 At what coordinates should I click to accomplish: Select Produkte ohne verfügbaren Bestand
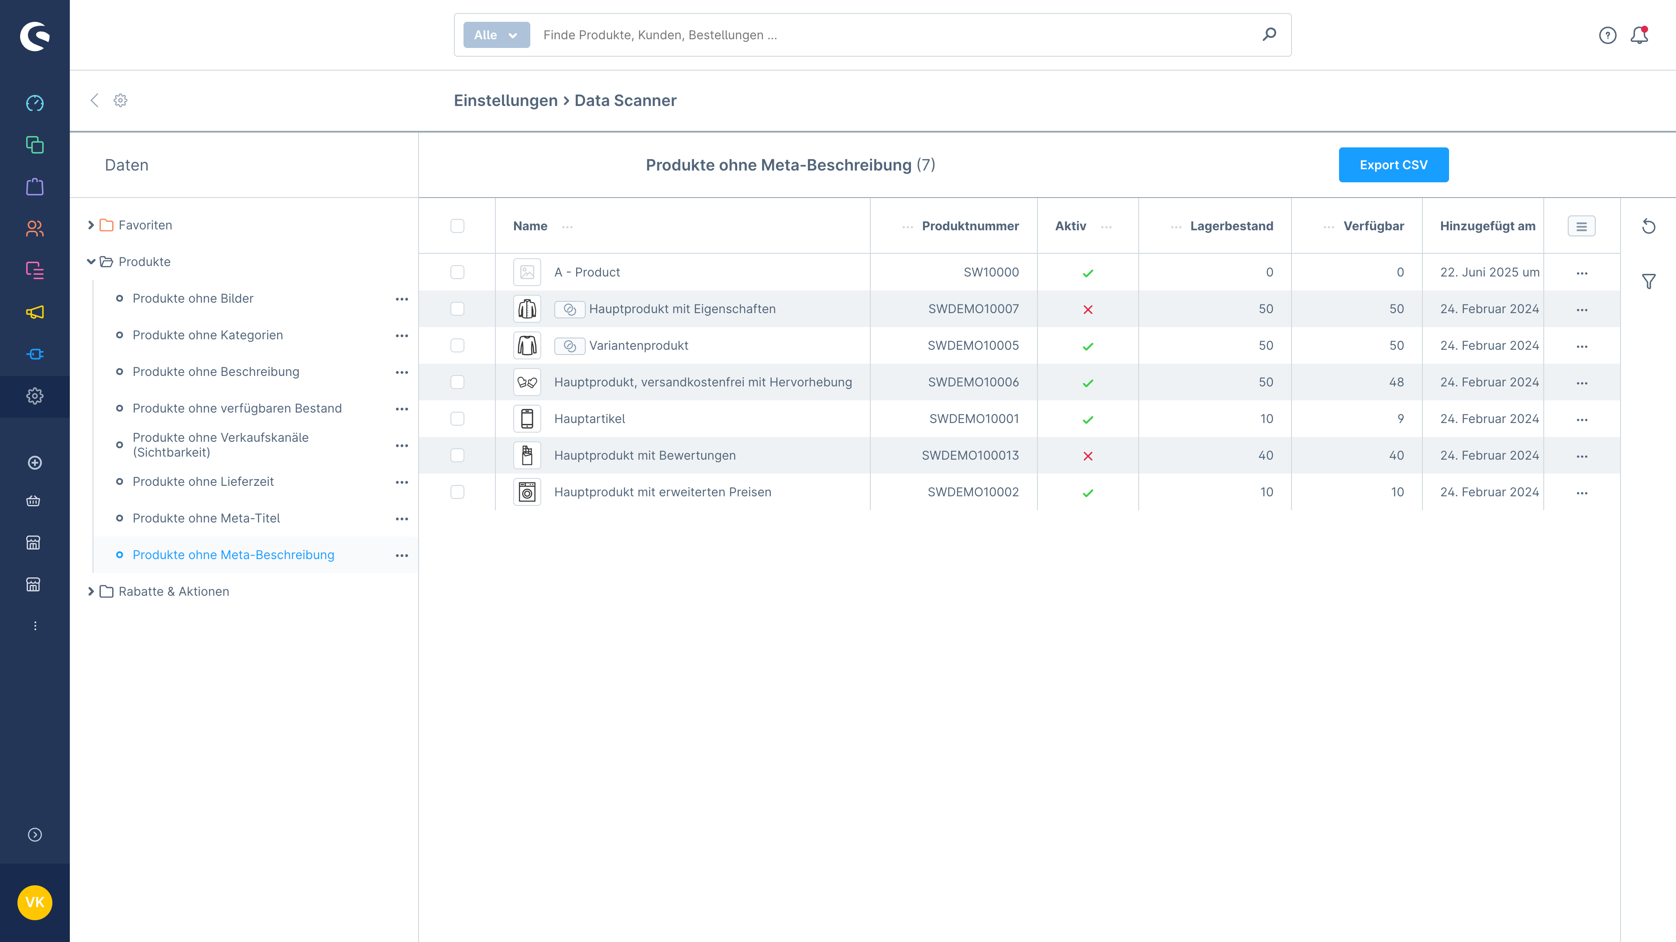coord(237,408)
